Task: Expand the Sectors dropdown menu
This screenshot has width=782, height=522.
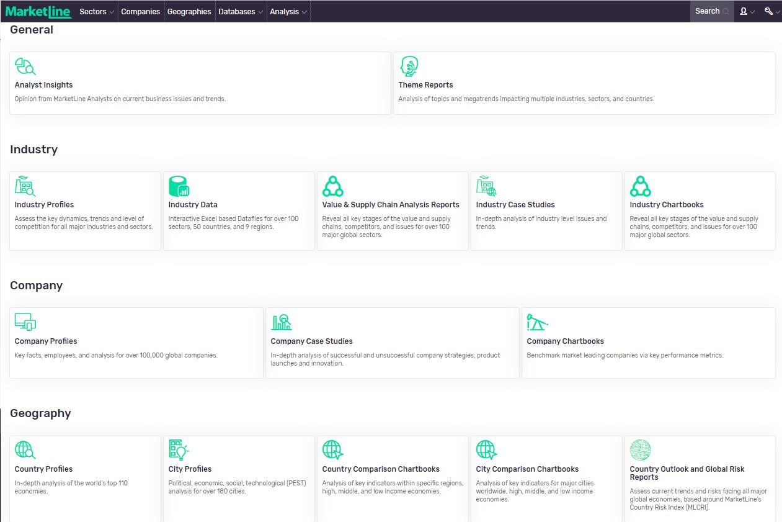Action: (97, 11)
